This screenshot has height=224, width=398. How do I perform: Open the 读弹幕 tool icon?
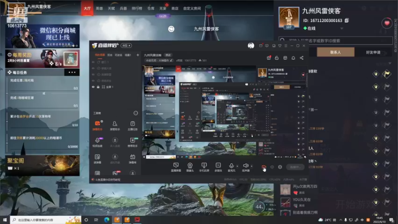tap(98, 159)
